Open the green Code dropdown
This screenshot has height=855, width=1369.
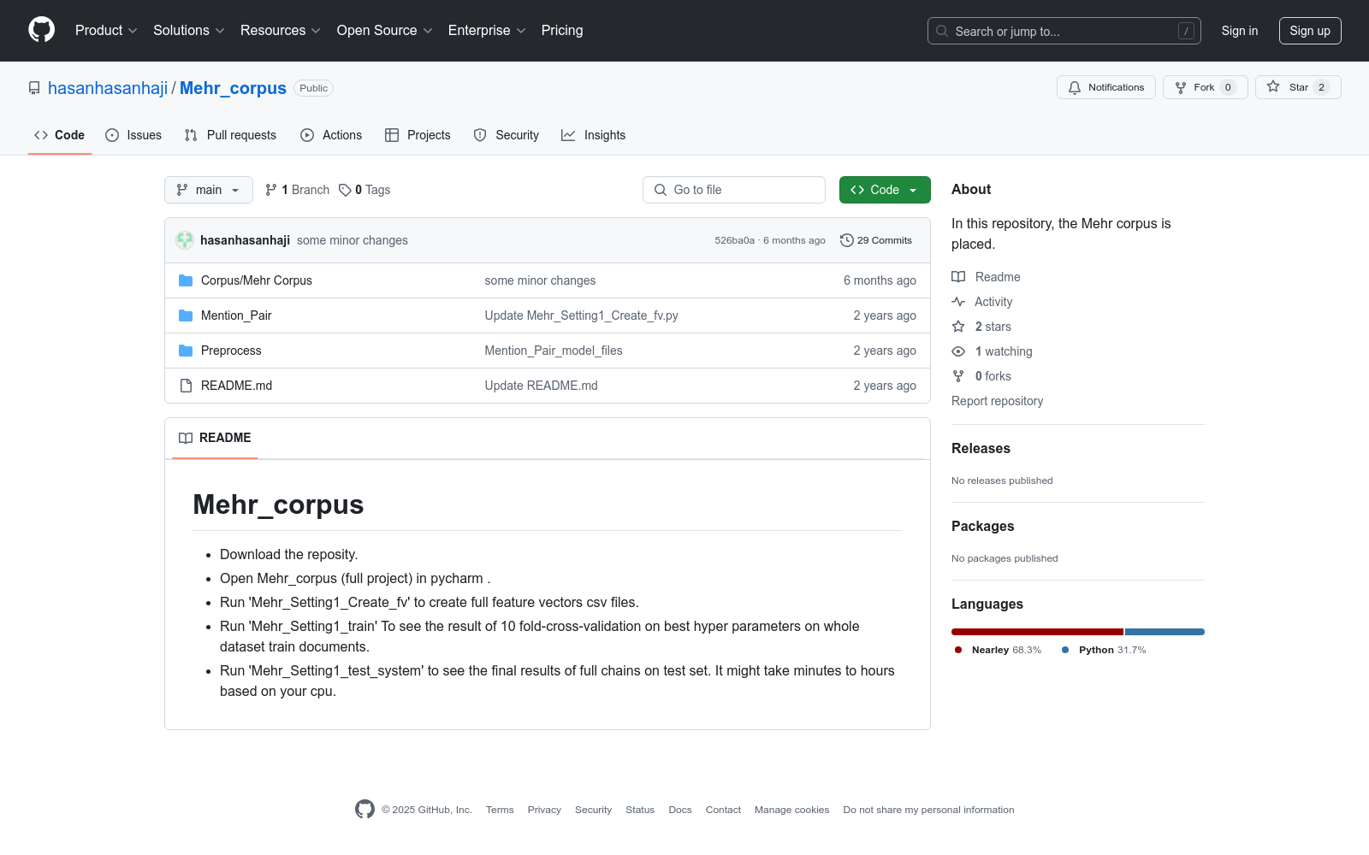[885, 190]
